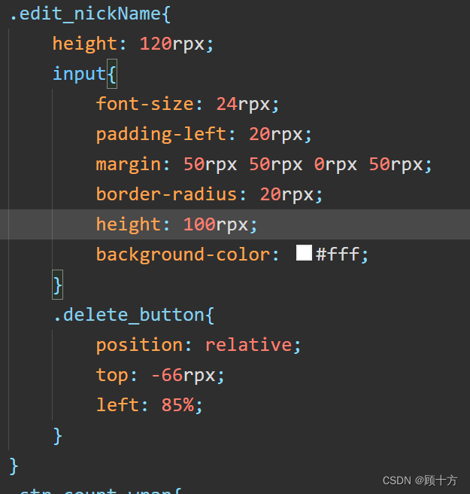Click the border-radius property
The height and width of the screenshot is (494, 470).
[166, 194]
